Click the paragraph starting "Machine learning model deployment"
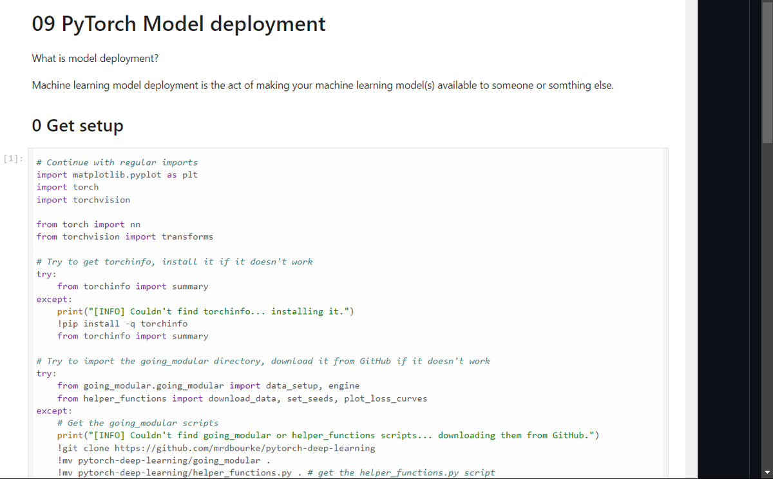Viewport: 773px width, 479px height. pos(323,86)
